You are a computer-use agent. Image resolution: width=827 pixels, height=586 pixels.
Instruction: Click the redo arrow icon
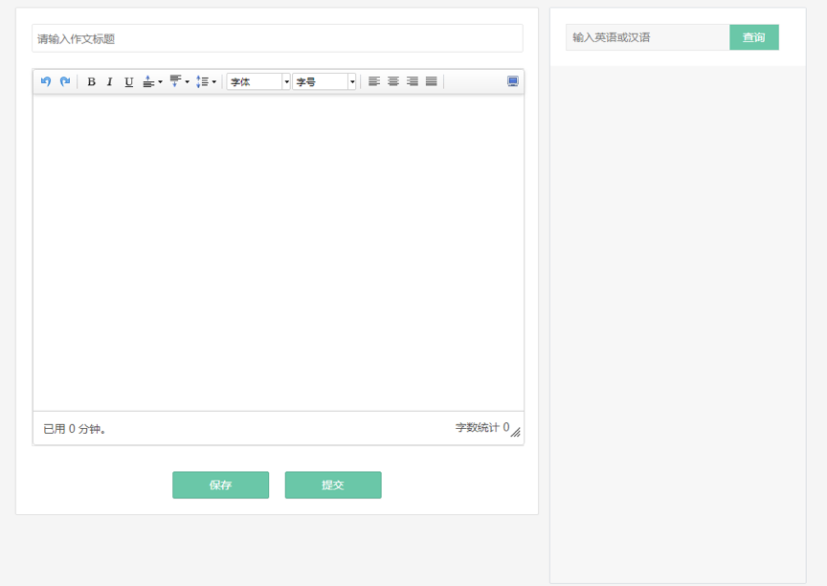pyautogui.click(x=65, y=81)
